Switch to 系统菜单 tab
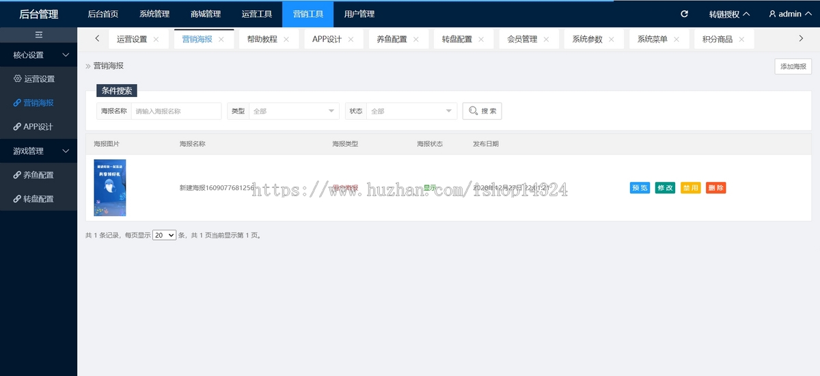Screen dimensions: 820x376 pos(653,40)
